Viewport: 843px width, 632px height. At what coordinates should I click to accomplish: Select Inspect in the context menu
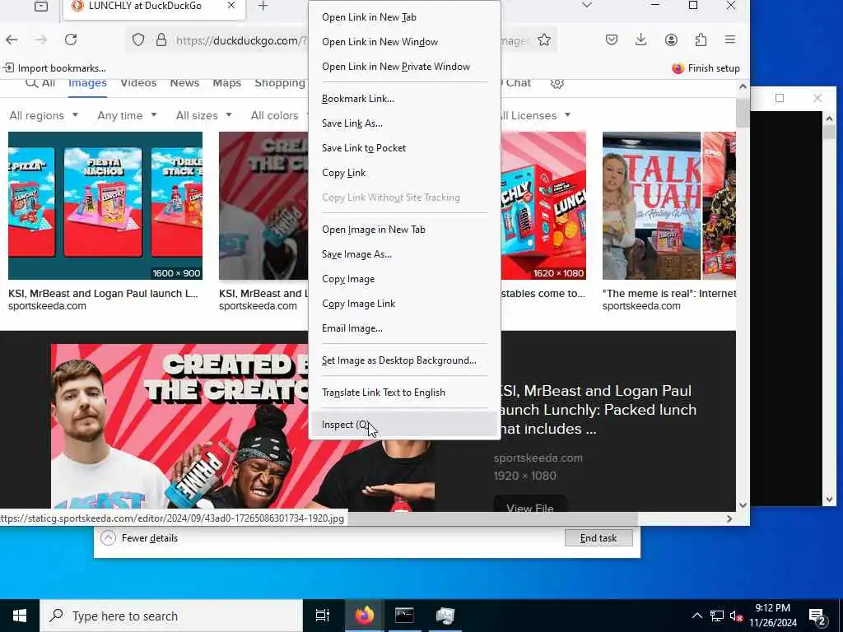404,425
